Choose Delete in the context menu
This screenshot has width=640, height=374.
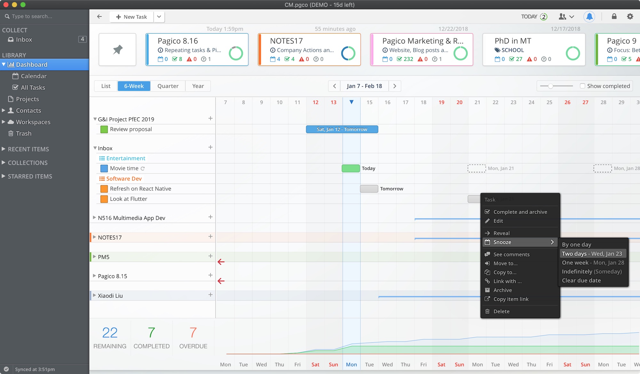[520, 311]
